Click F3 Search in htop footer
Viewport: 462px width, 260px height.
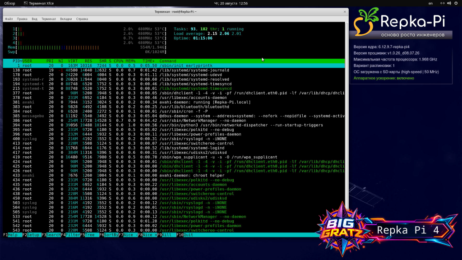[x=51, y=235]
